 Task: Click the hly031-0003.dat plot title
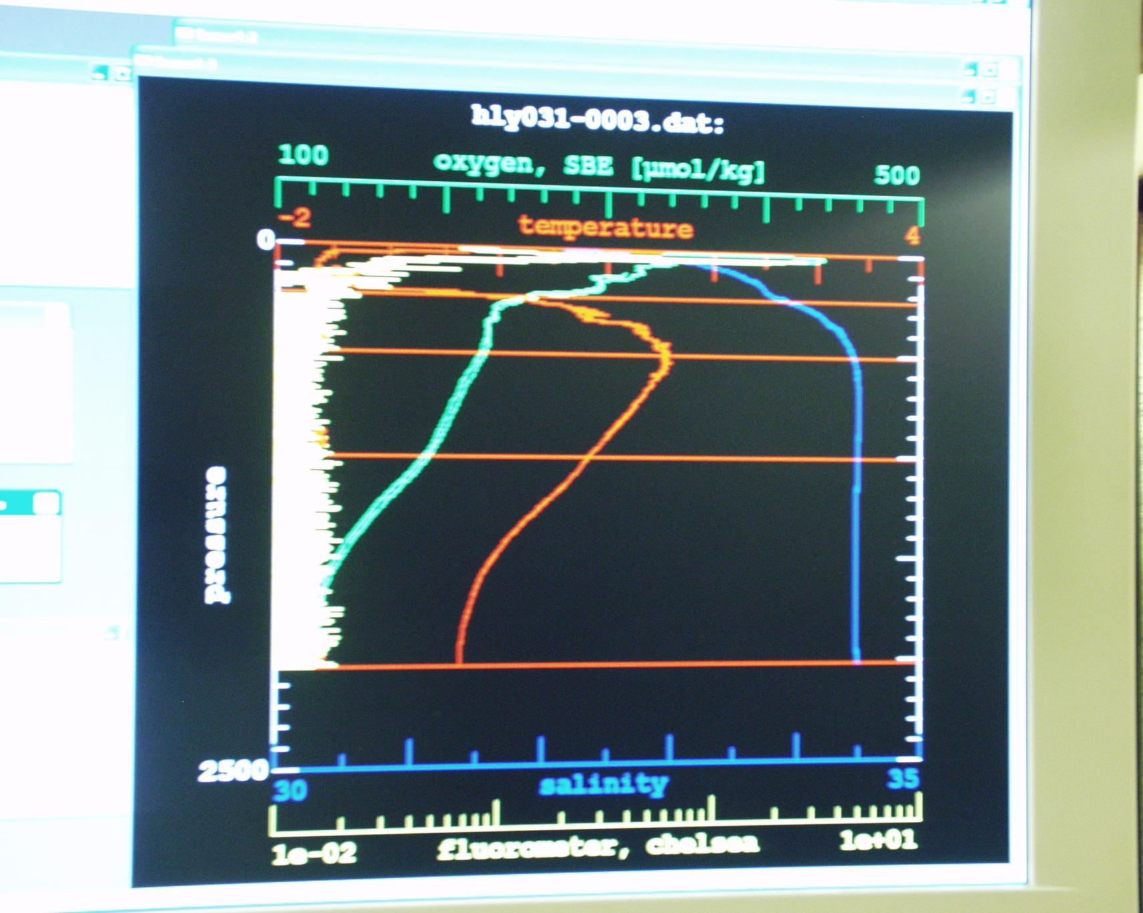[x=598, y=120]
